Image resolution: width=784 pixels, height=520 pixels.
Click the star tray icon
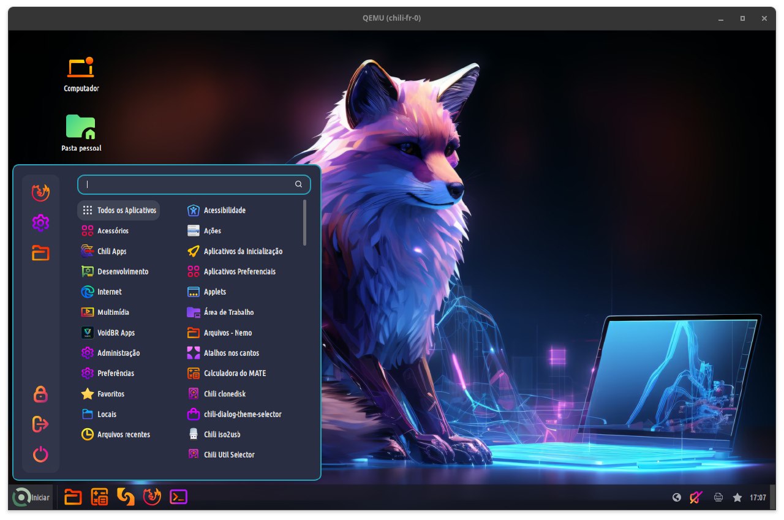(737, 497)
